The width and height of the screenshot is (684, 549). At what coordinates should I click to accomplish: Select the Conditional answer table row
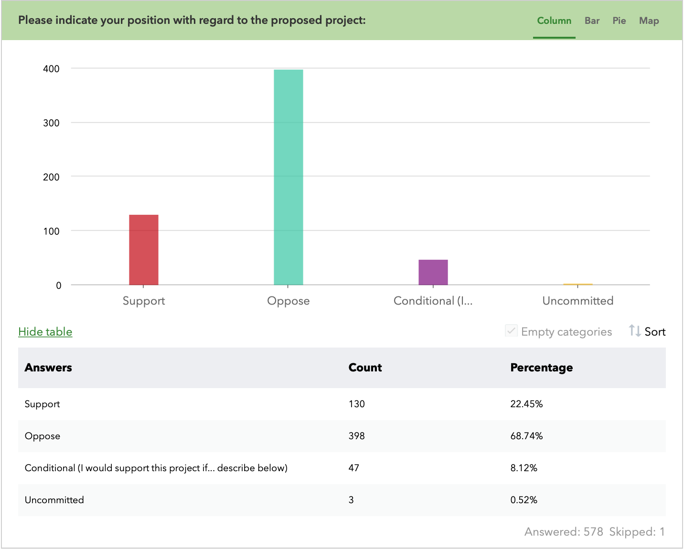(x=156, y=468)
